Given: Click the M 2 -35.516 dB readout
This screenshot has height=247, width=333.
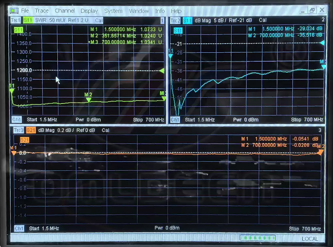Looking at the screenshot, I should click(285, 35).
